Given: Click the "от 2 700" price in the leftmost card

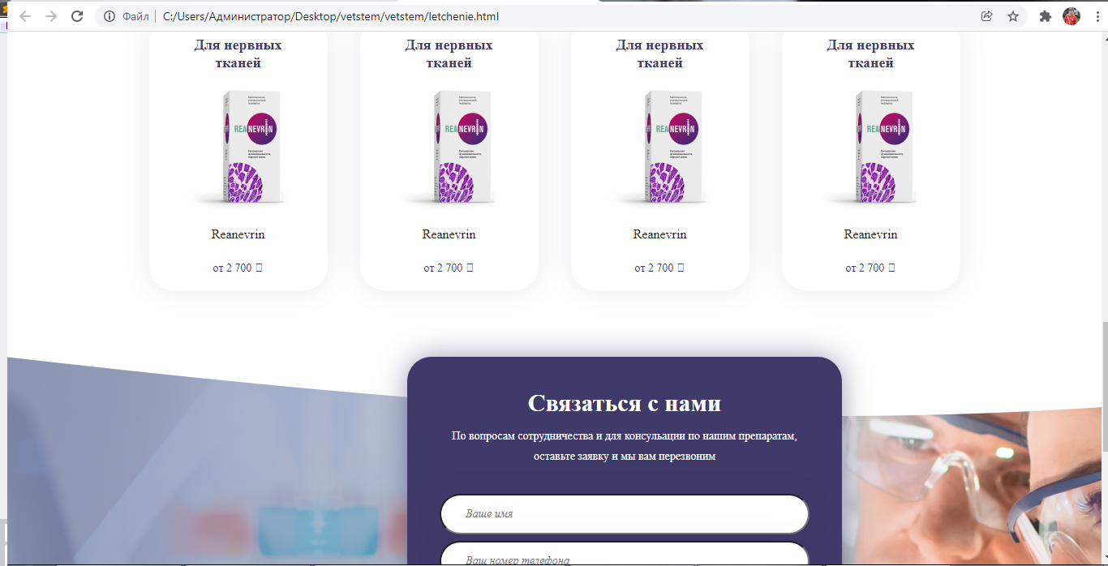Looking at the screenshot, I should (238, 268).
